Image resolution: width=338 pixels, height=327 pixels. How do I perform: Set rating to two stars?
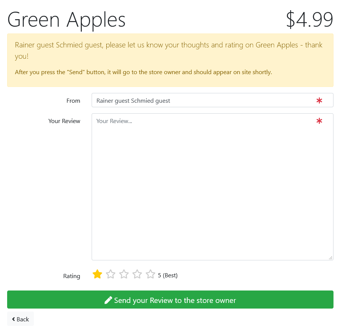tap(110, 274)
